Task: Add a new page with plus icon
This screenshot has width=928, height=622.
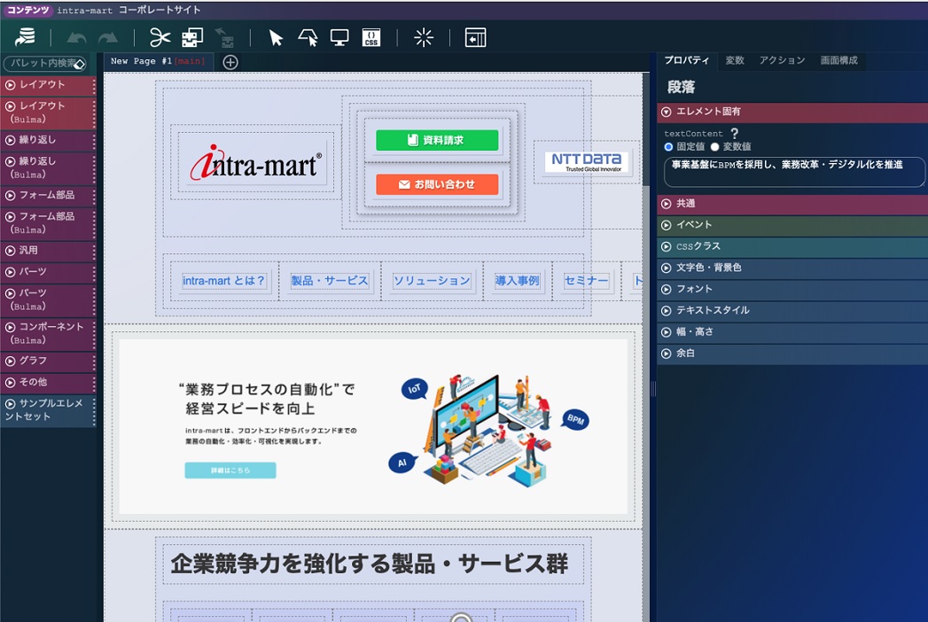Action: 230,62
